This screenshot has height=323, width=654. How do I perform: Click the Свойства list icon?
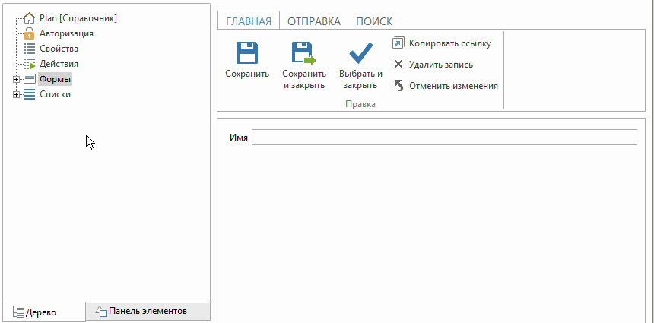pos(30,49)
